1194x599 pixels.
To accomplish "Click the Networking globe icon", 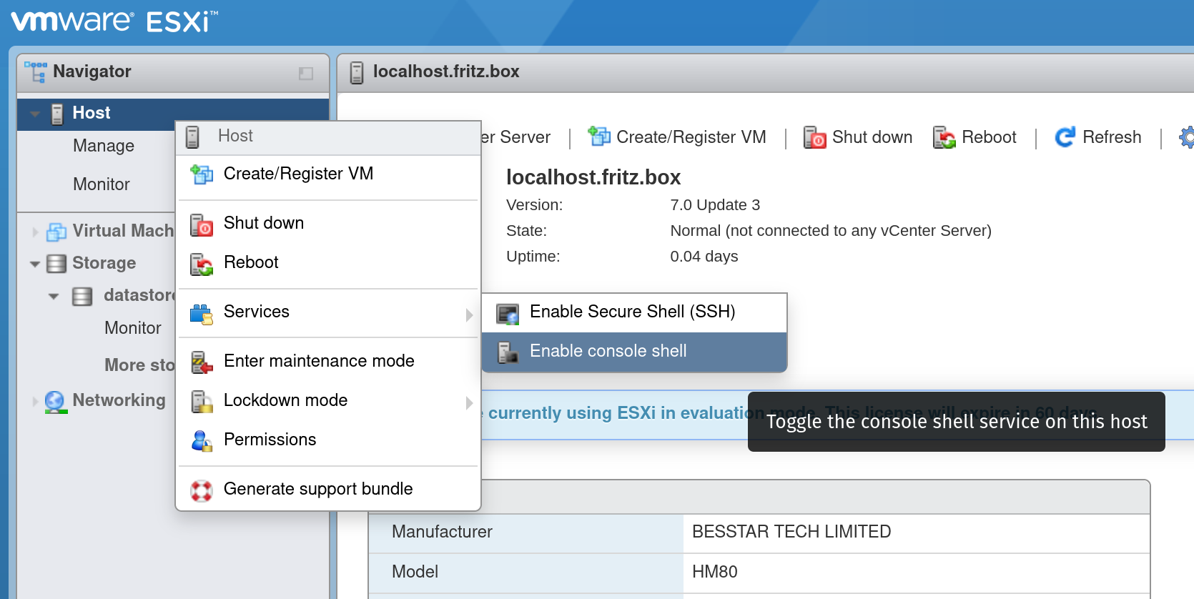I will pos(55,401).
